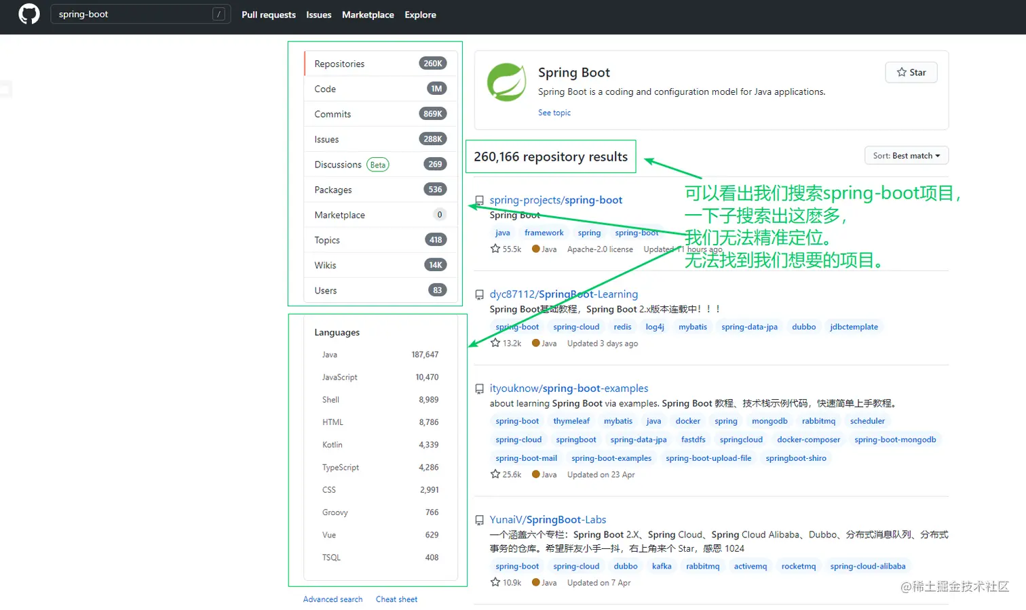Select the Code results filter
This screenshot has height=610, width=1026.
[x=381, y=89]
